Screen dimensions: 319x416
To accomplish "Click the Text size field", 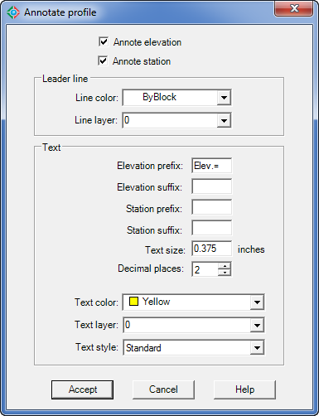I will click(211, 249).
